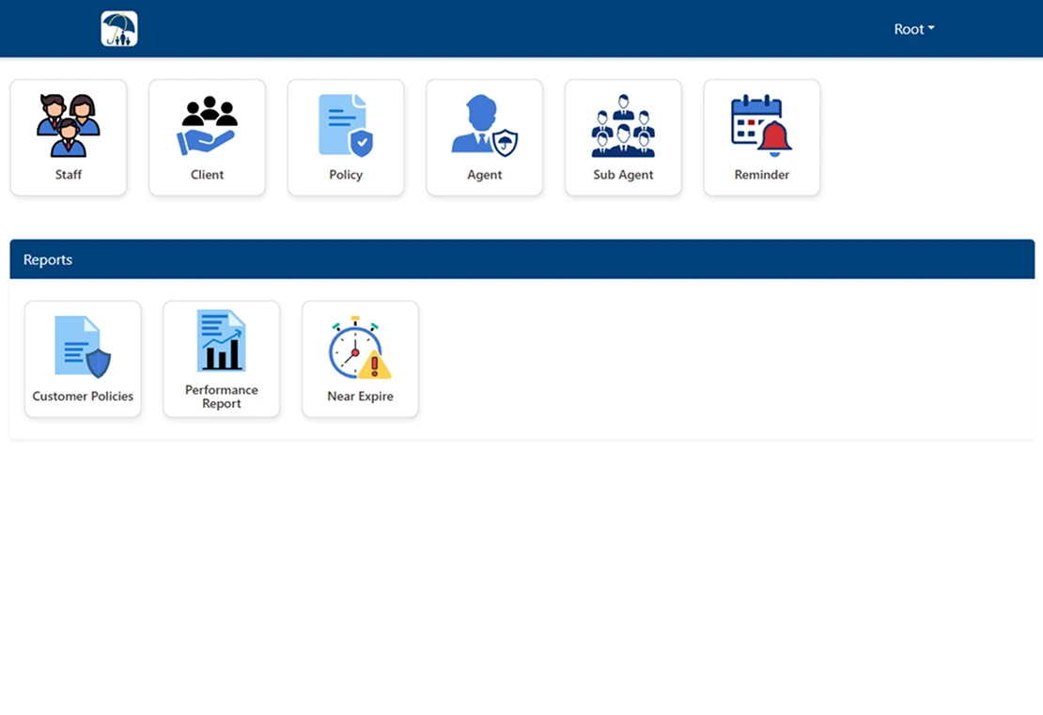Click the umbrella logo in header
The width and height of the screenshot is (1043, 715).
click(119, 28)
